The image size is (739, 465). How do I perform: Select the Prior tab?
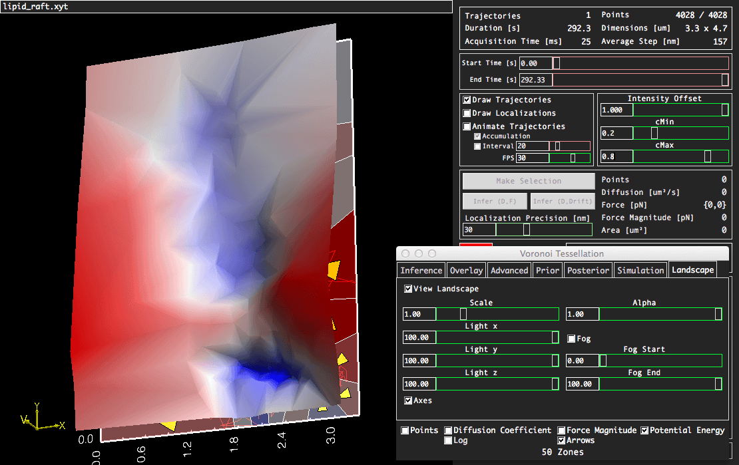coord(547,270)
